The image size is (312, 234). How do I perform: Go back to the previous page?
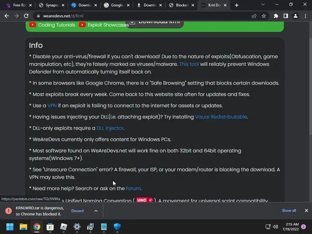pyautogui.click(x=7, y=16)
